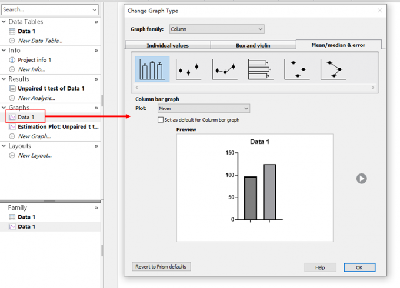The height and width of the screenshot is (288, 400).
Task: Click the double arrow beside Data Tables
Action: (96, 22)
